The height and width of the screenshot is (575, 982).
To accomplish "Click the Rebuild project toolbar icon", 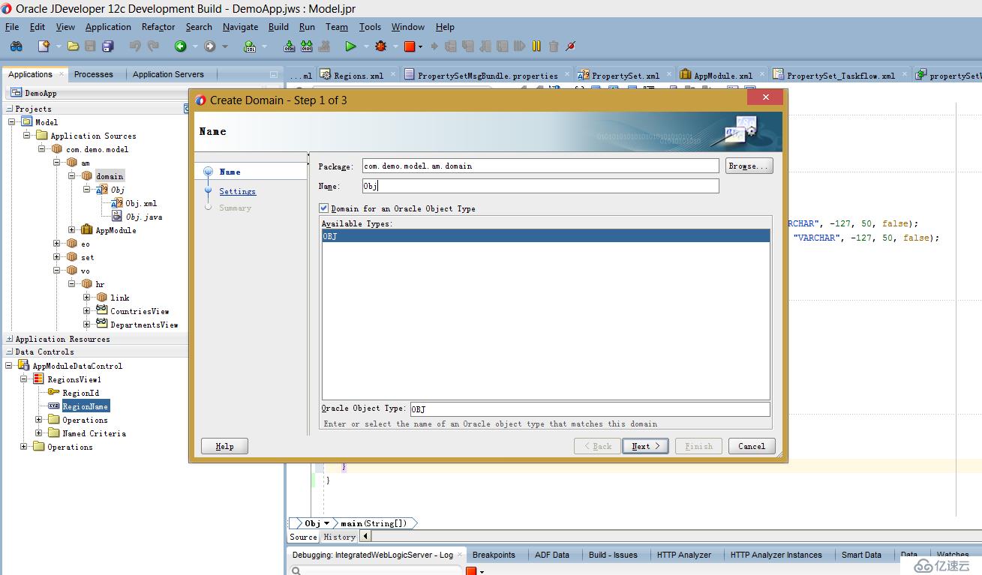I will [306, 46].
